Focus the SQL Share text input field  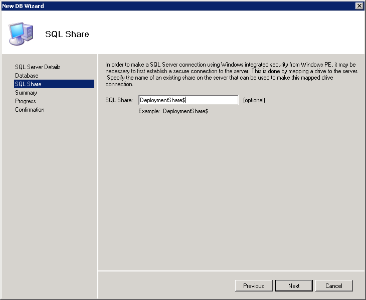[x=188, y=100]
